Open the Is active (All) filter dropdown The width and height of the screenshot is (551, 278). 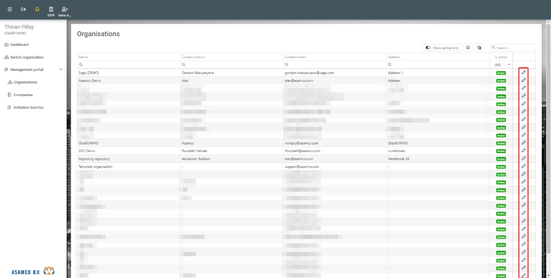pos(501,64)
